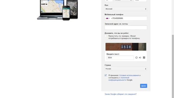Image resolution: width=174 pixels, height=98 pixels.
Task: Open the birth month dropdown
Action: [x=123, y=1]
